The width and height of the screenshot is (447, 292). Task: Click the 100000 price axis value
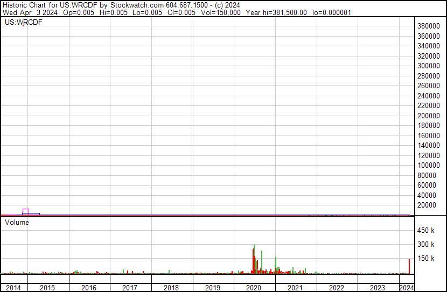click(x=429, y=165)
